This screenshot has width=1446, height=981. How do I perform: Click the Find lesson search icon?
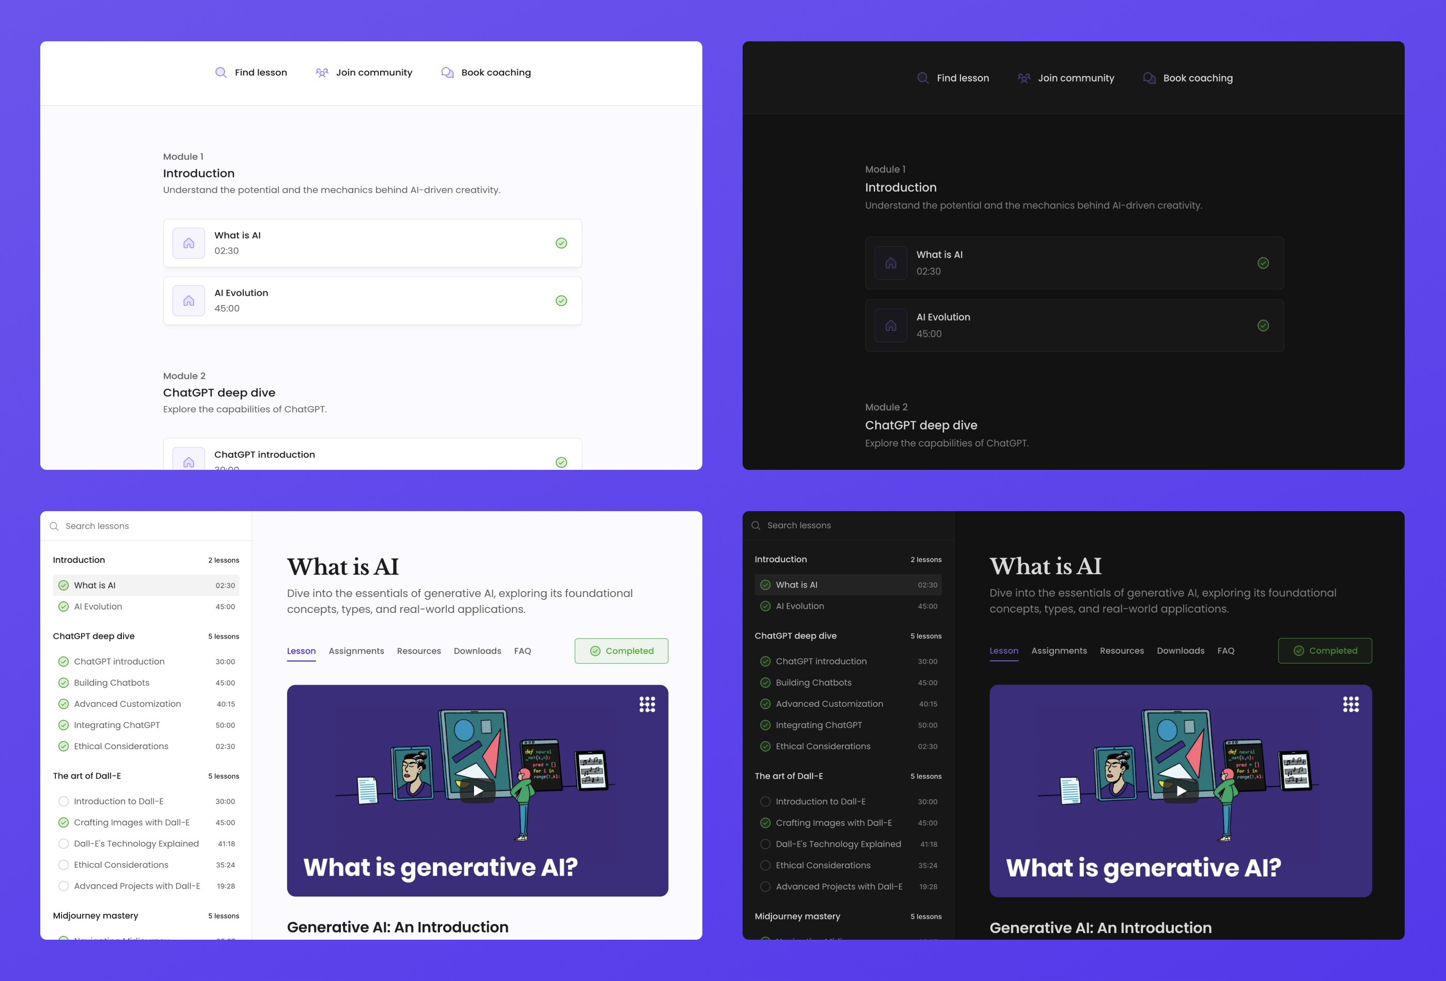[x=222, y=72]
